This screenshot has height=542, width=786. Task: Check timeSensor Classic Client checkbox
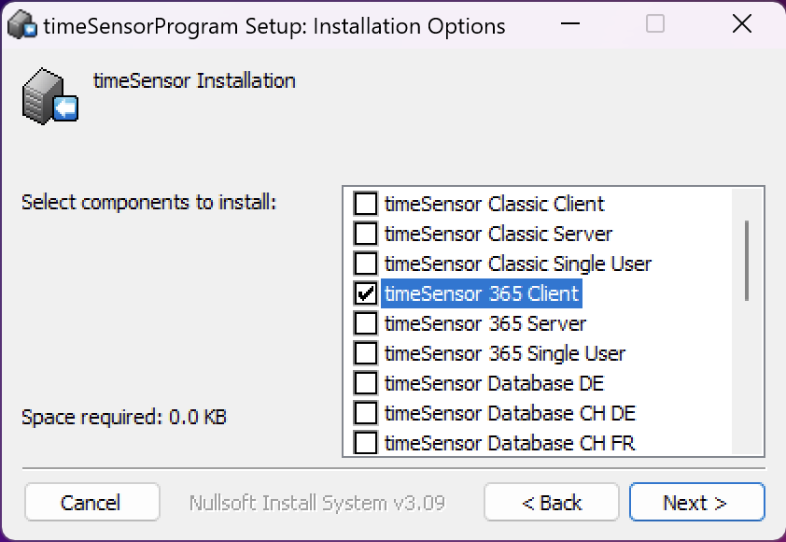coord(365,204)
